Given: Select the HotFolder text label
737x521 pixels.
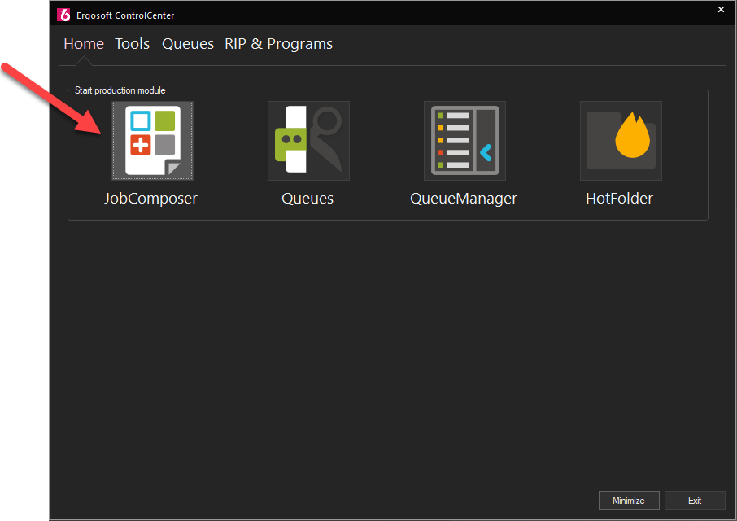Looking at the screenshot, I should [620, 199].
